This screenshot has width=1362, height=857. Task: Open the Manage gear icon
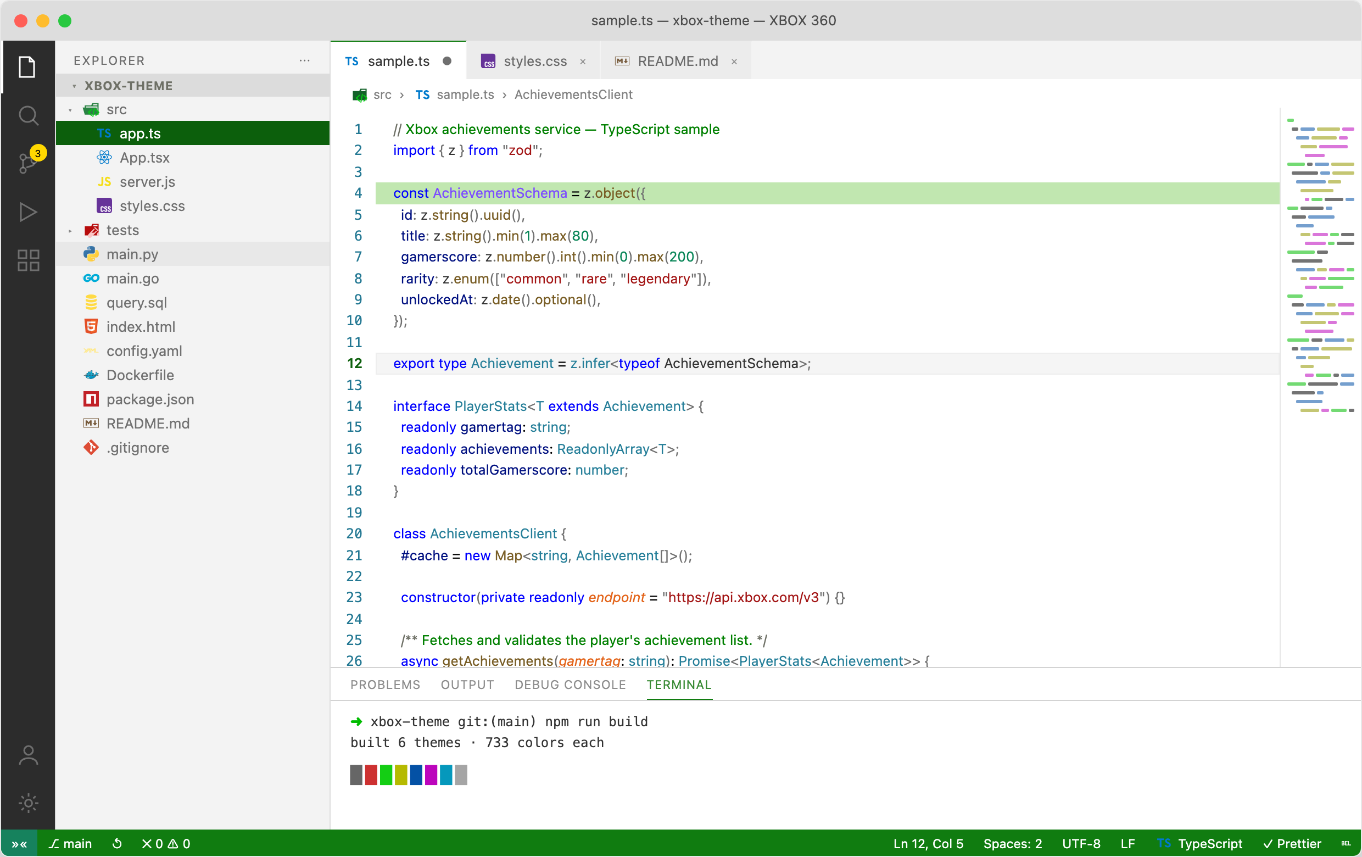tap(27, 803)
